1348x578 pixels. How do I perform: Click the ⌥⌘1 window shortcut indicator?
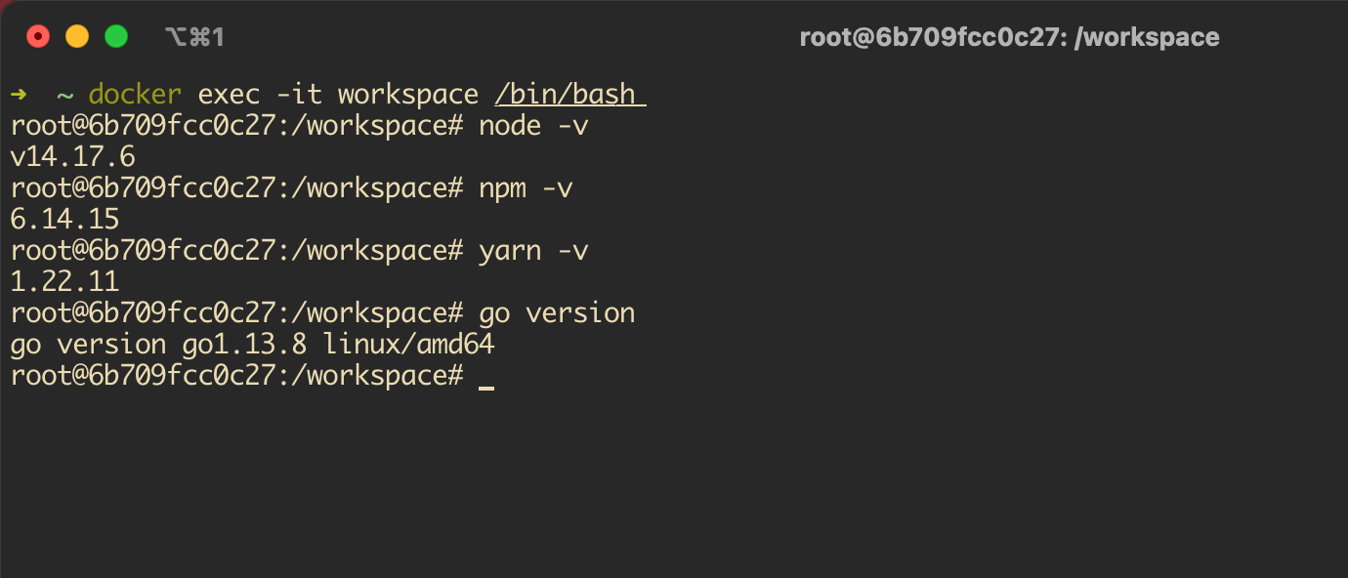pos(195,37)
